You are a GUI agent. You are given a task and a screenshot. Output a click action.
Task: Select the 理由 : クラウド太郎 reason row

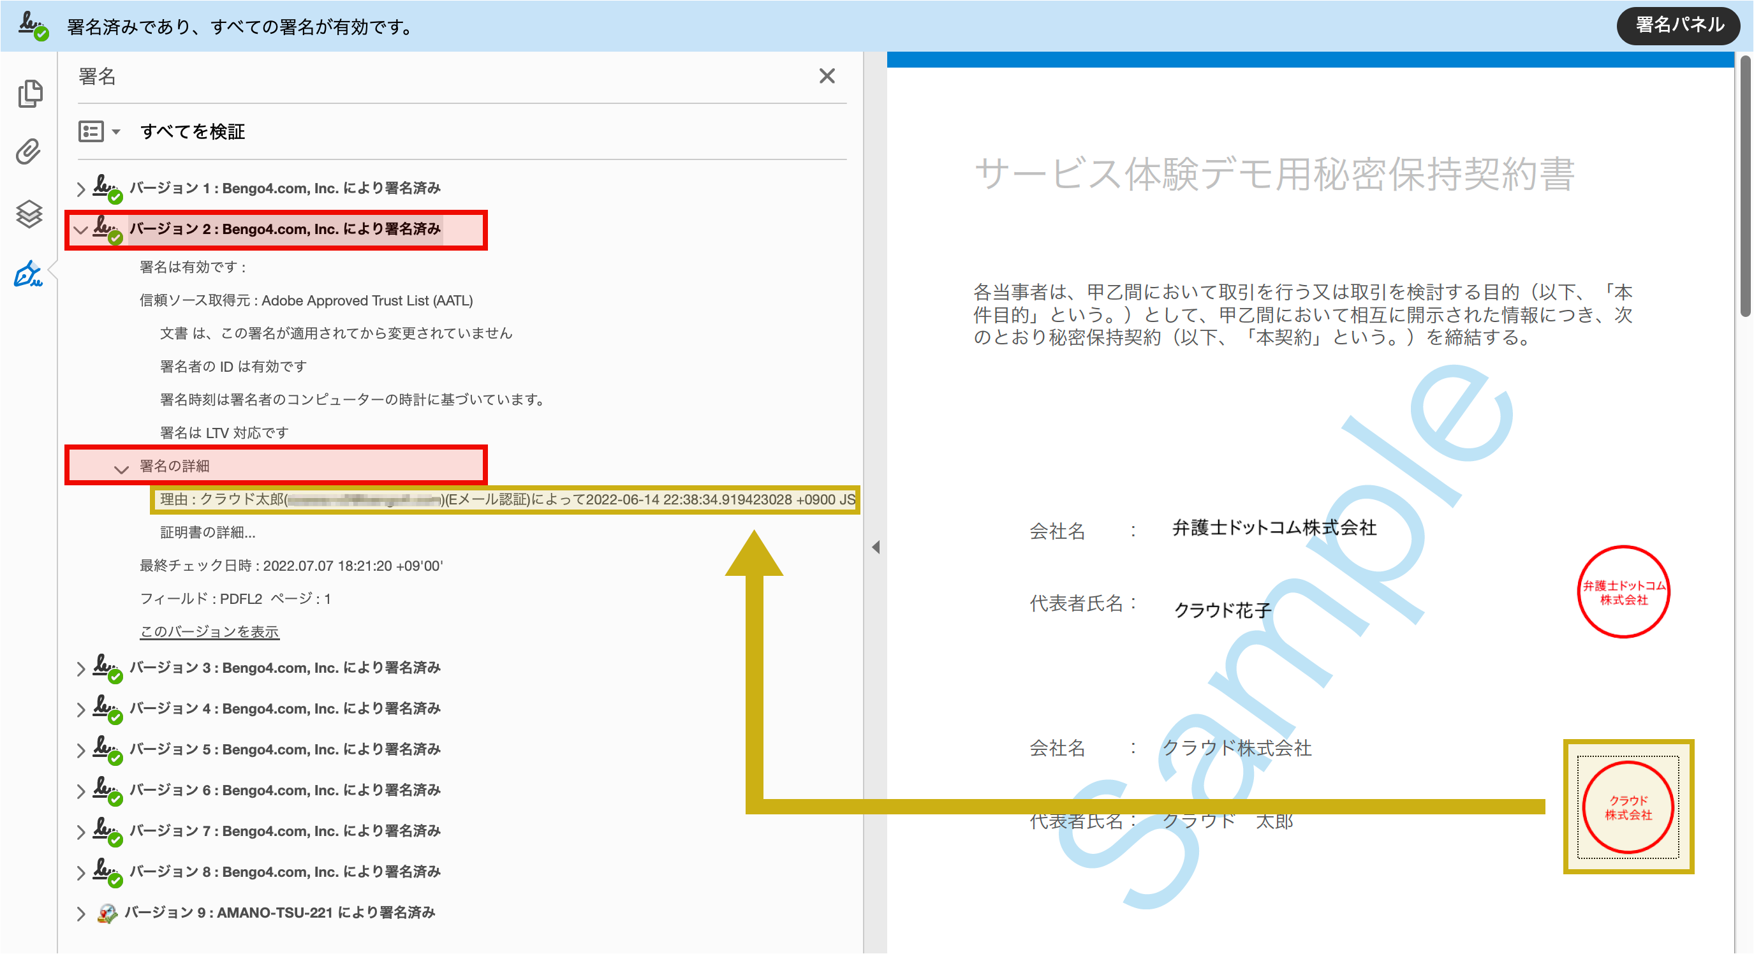pos(506,500)
